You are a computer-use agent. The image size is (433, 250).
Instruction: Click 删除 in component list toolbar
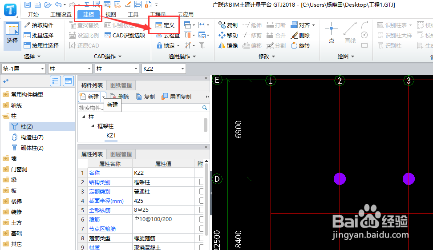click(120, 97)
